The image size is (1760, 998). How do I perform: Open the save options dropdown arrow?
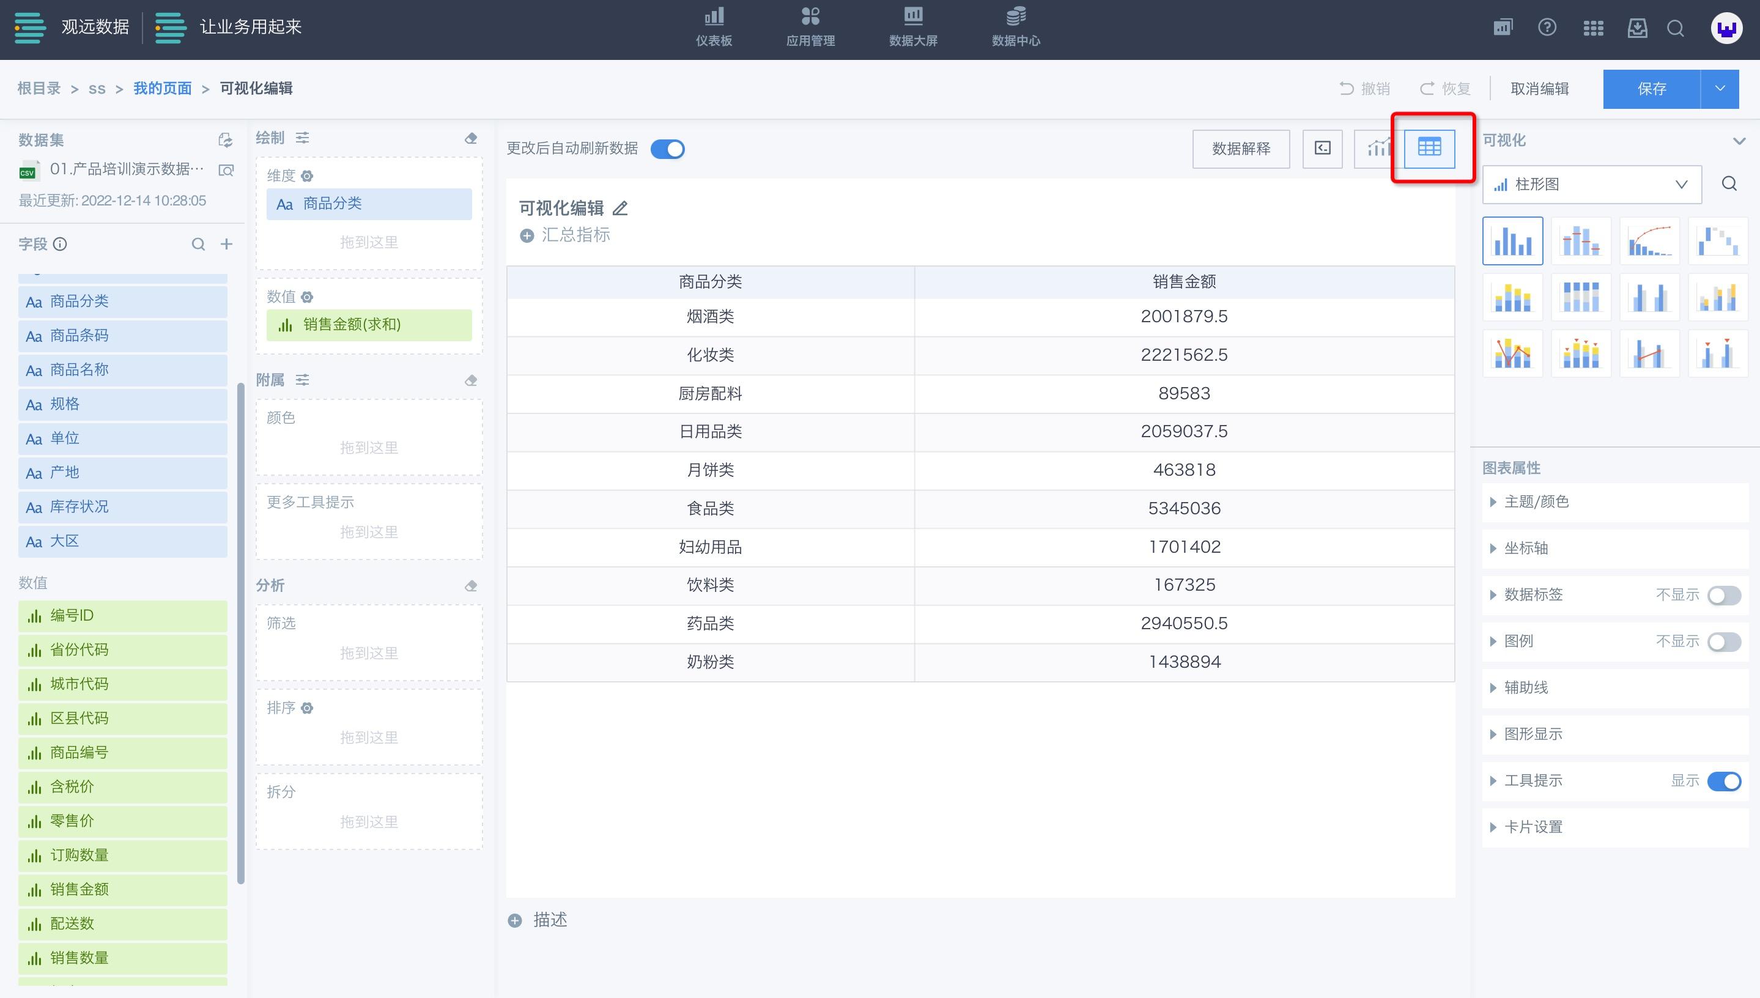point(1719,89)
